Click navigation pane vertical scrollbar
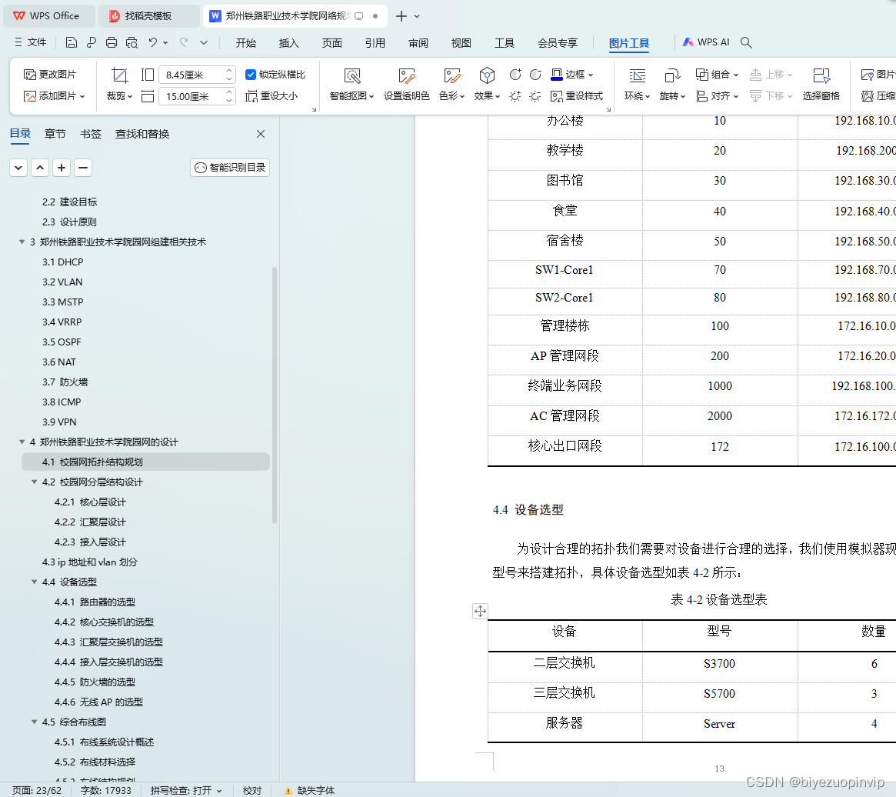Screen dimensions: 896x797 coord(275,395)
